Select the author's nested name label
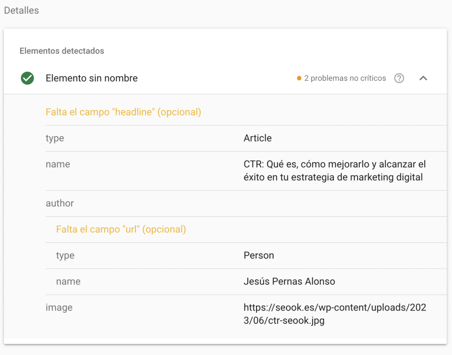This screenshot has width=452, height=355. pos(68,282)
